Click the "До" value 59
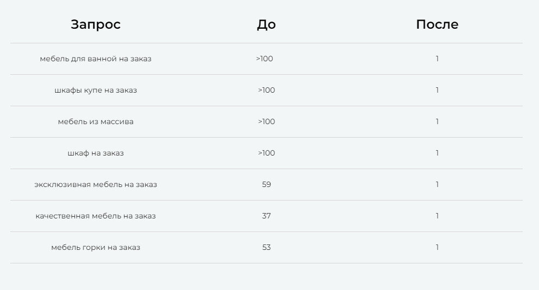The image size is (539, 290). click(266, 184)
